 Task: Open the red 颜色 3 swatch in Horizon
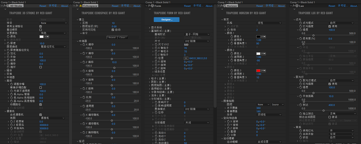click(x=258, y=71)
